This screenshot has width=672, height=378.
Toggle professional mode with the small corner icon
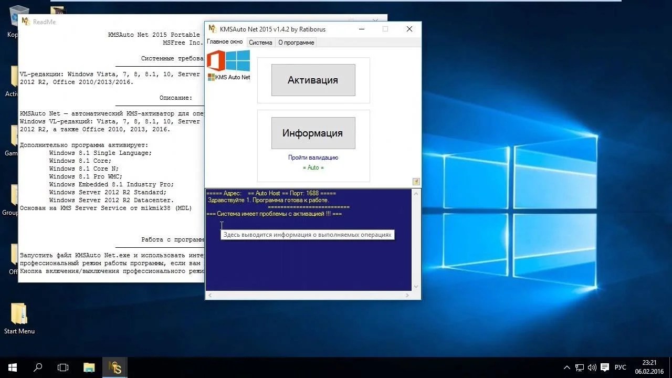[416, 181]
